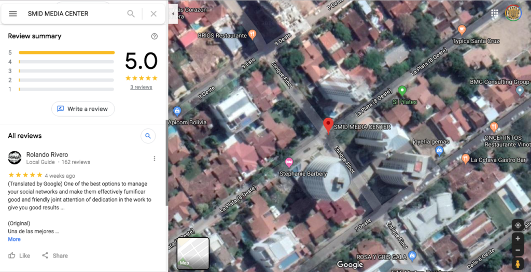
Task: Open BRÍOS Restaurante map marker
Action: point(252,34)
